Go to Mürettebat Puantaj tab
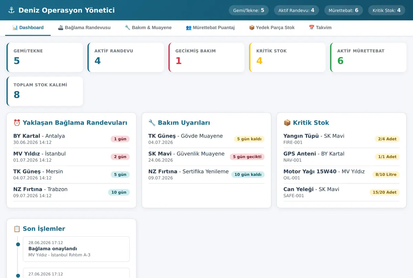The width and height of the screenshot is (413, 278). pyautogui.click(x=210, y=28)
